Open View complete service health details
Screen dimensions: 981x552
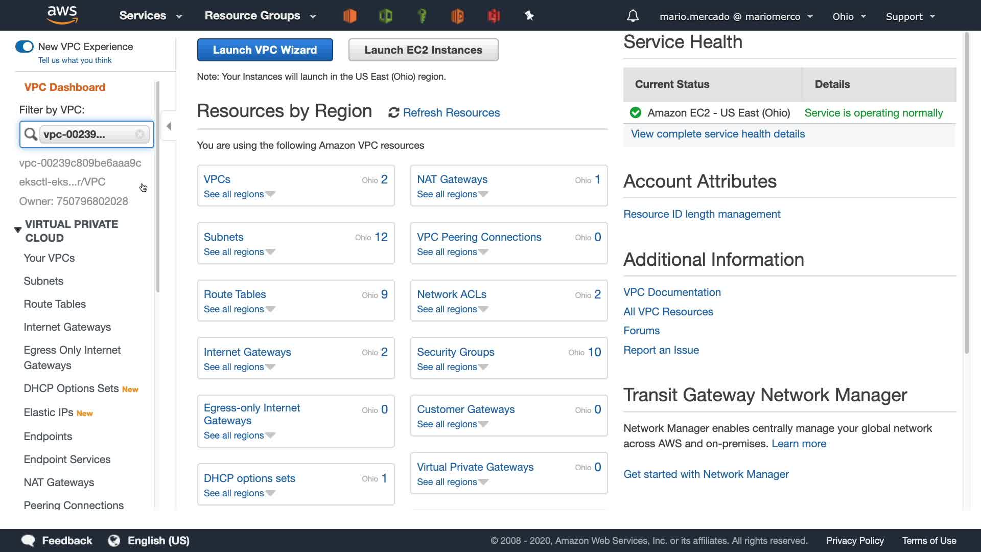(717, 134)
